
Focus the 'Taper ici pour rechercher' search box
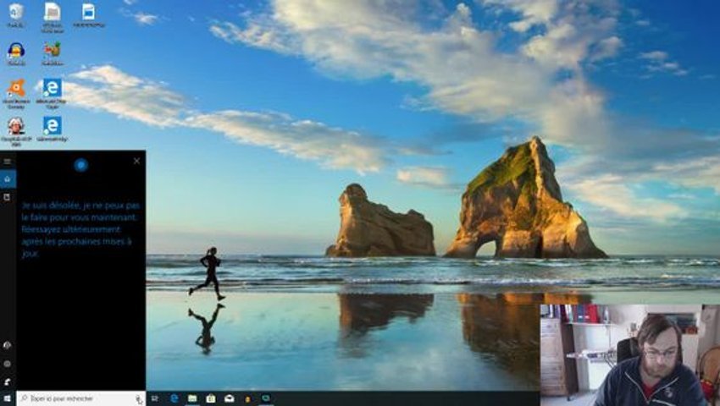tap(80, 398)
